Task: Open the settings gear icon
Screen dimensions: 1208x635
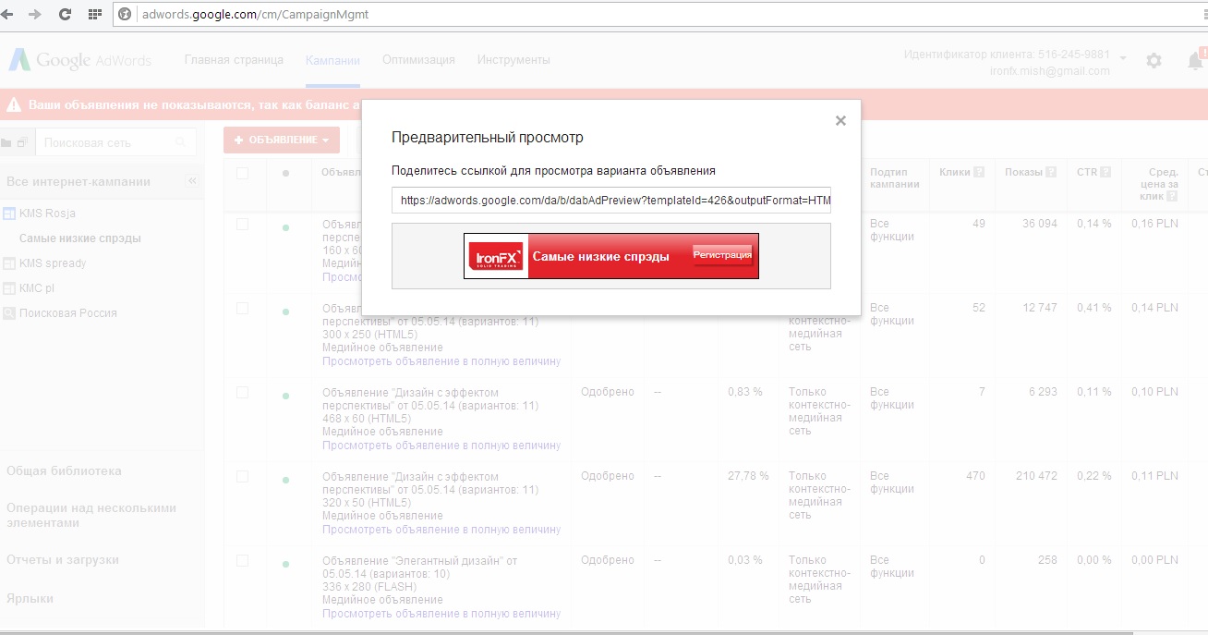Action: pos(1154,60)
